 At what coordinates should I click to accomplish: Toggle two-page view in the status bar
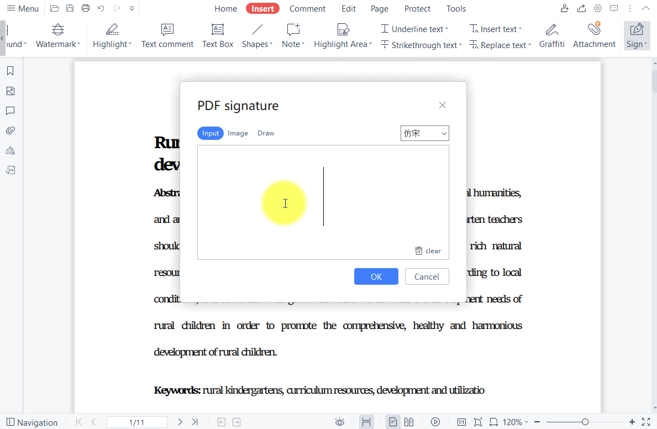click(x=409, y=422)
